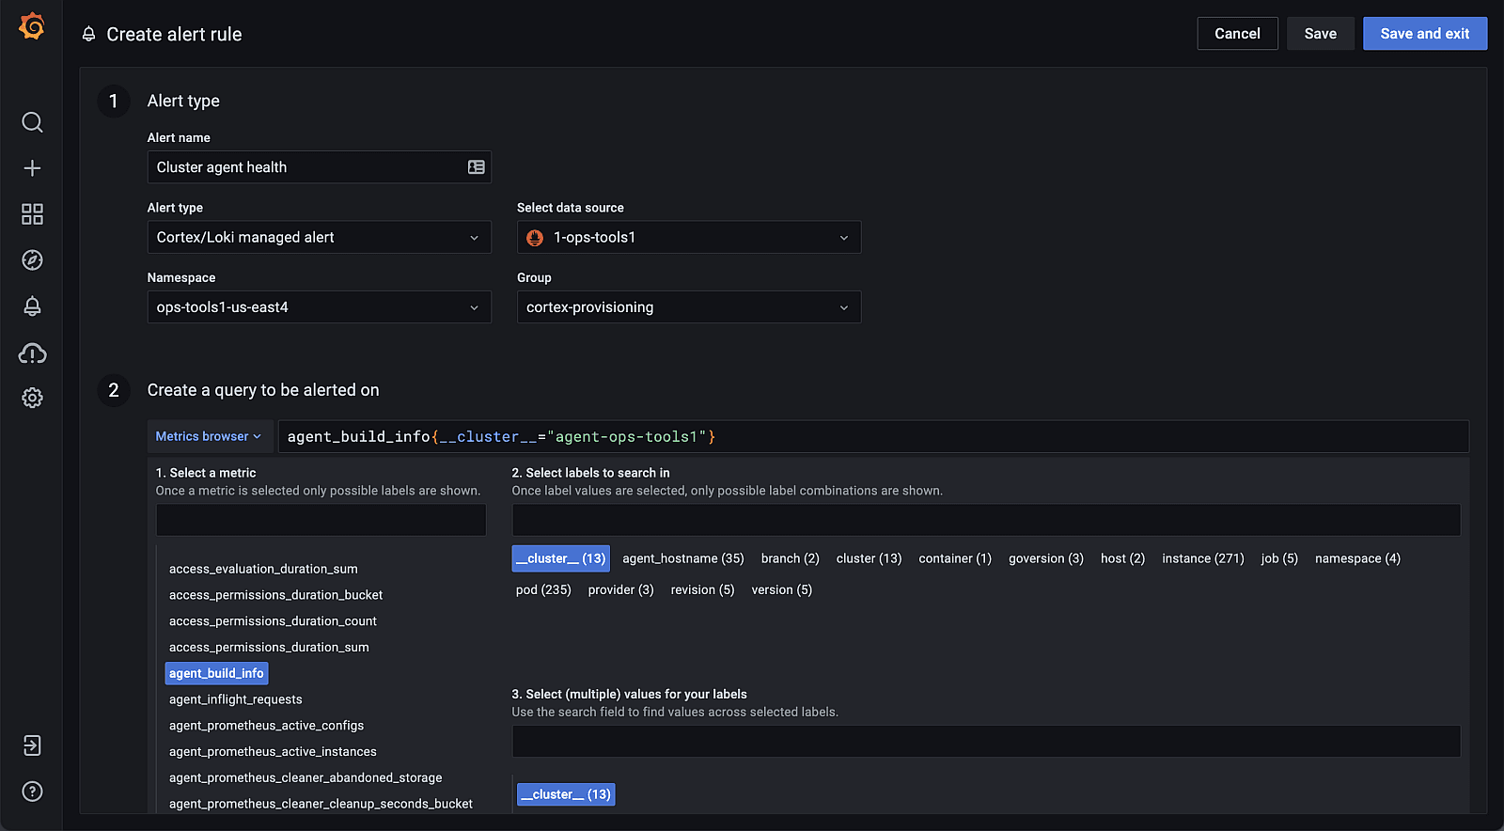Open the Metrics browser expander
Image resolution: width=1504 pixels, height=831 pixels.
click(209, 436)
